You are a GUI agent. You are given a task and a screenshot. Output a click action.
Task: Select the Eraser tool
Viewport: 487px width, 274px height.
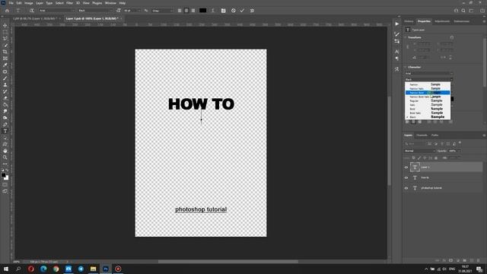[5, 98]
